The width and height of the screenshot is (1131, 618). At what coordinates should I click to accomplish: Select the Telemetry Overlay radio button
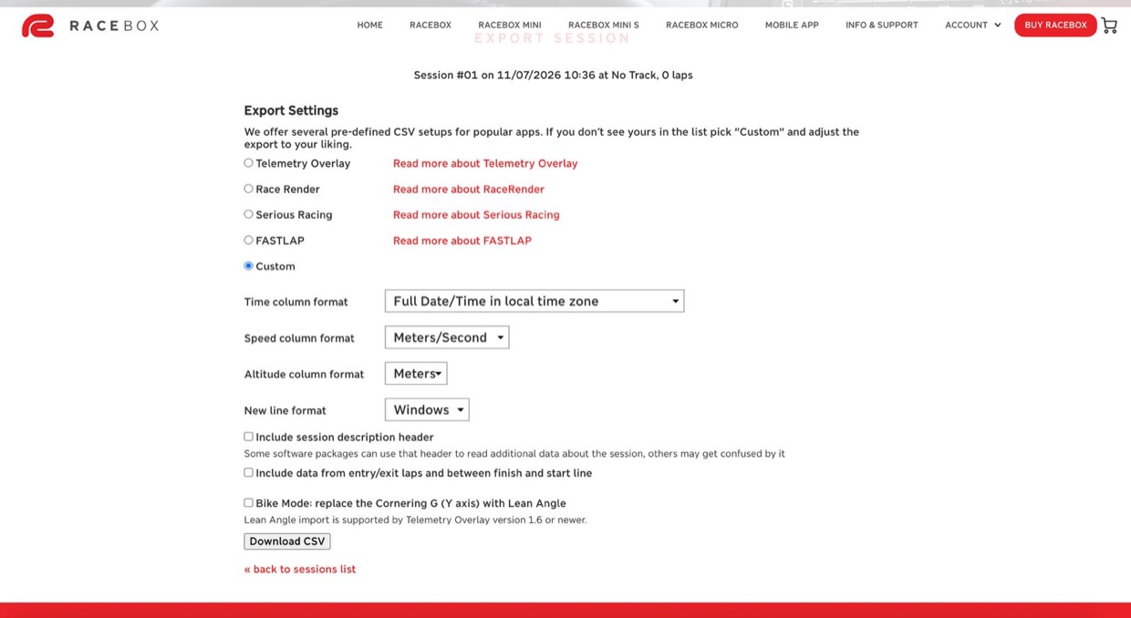coord(248,163)
